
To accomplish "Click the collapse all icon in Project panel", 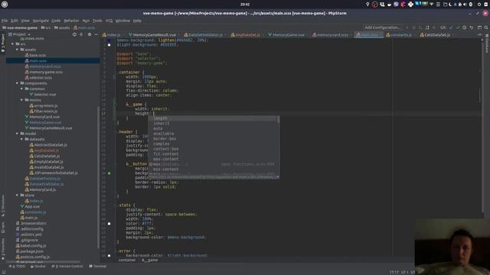I will point(81,34).
